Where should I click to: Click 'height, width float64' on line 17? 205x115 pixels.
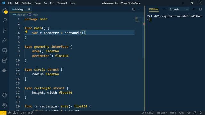coord(52,93)
